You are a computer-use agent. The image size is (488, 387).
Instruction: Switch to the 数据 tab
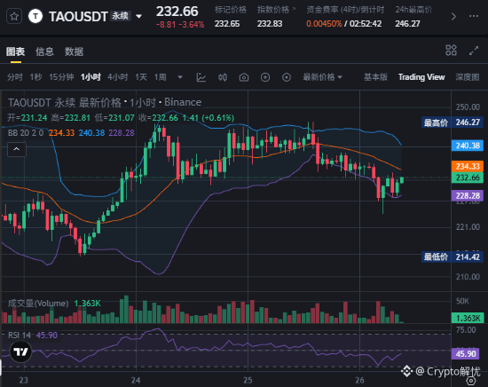(x=74, y=51)
